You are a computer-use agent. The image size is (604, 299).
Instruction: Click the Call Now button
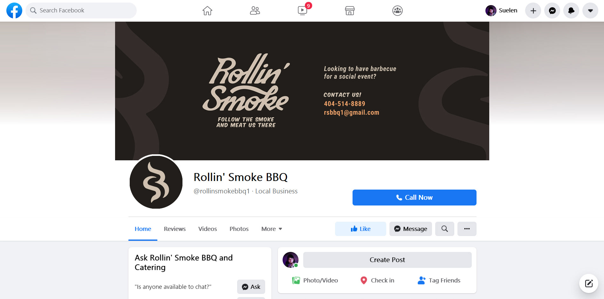(415, 198)
